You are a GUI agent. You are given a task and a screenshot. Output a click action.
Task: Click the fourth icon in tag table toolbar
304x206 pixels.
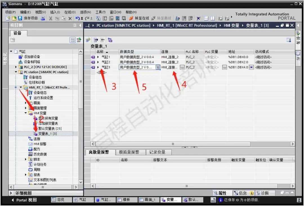pyautogui.click(x=110, y=40)
